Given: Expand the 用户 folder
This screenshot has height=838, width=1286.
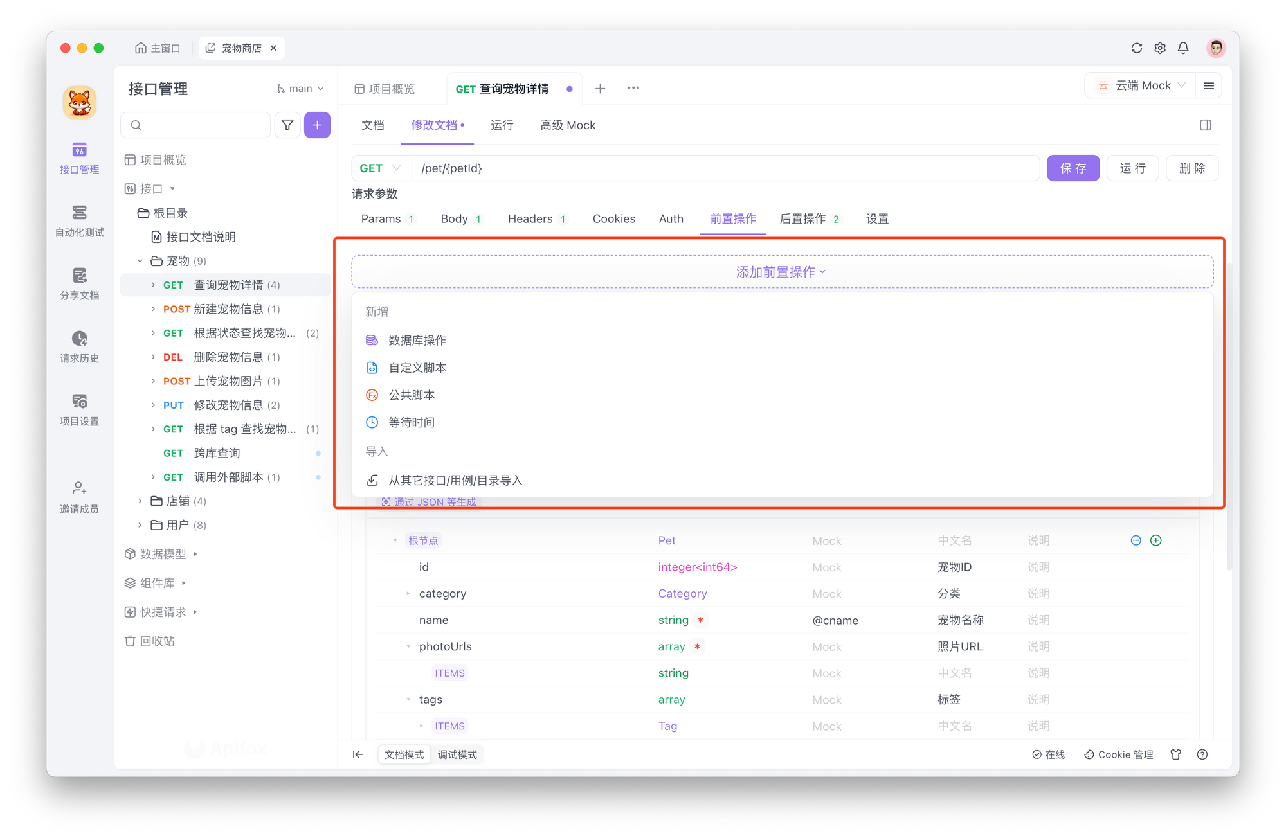Looking at the screenshot, I should (x=140, y=525).
